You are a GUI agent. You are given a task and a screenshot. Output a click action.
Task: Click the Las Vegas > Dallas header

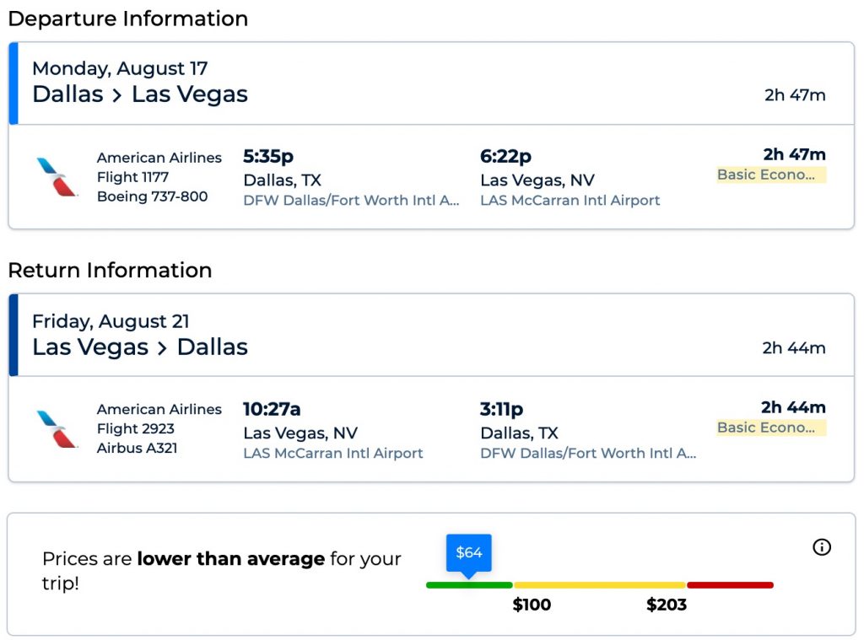pos(140,347)
